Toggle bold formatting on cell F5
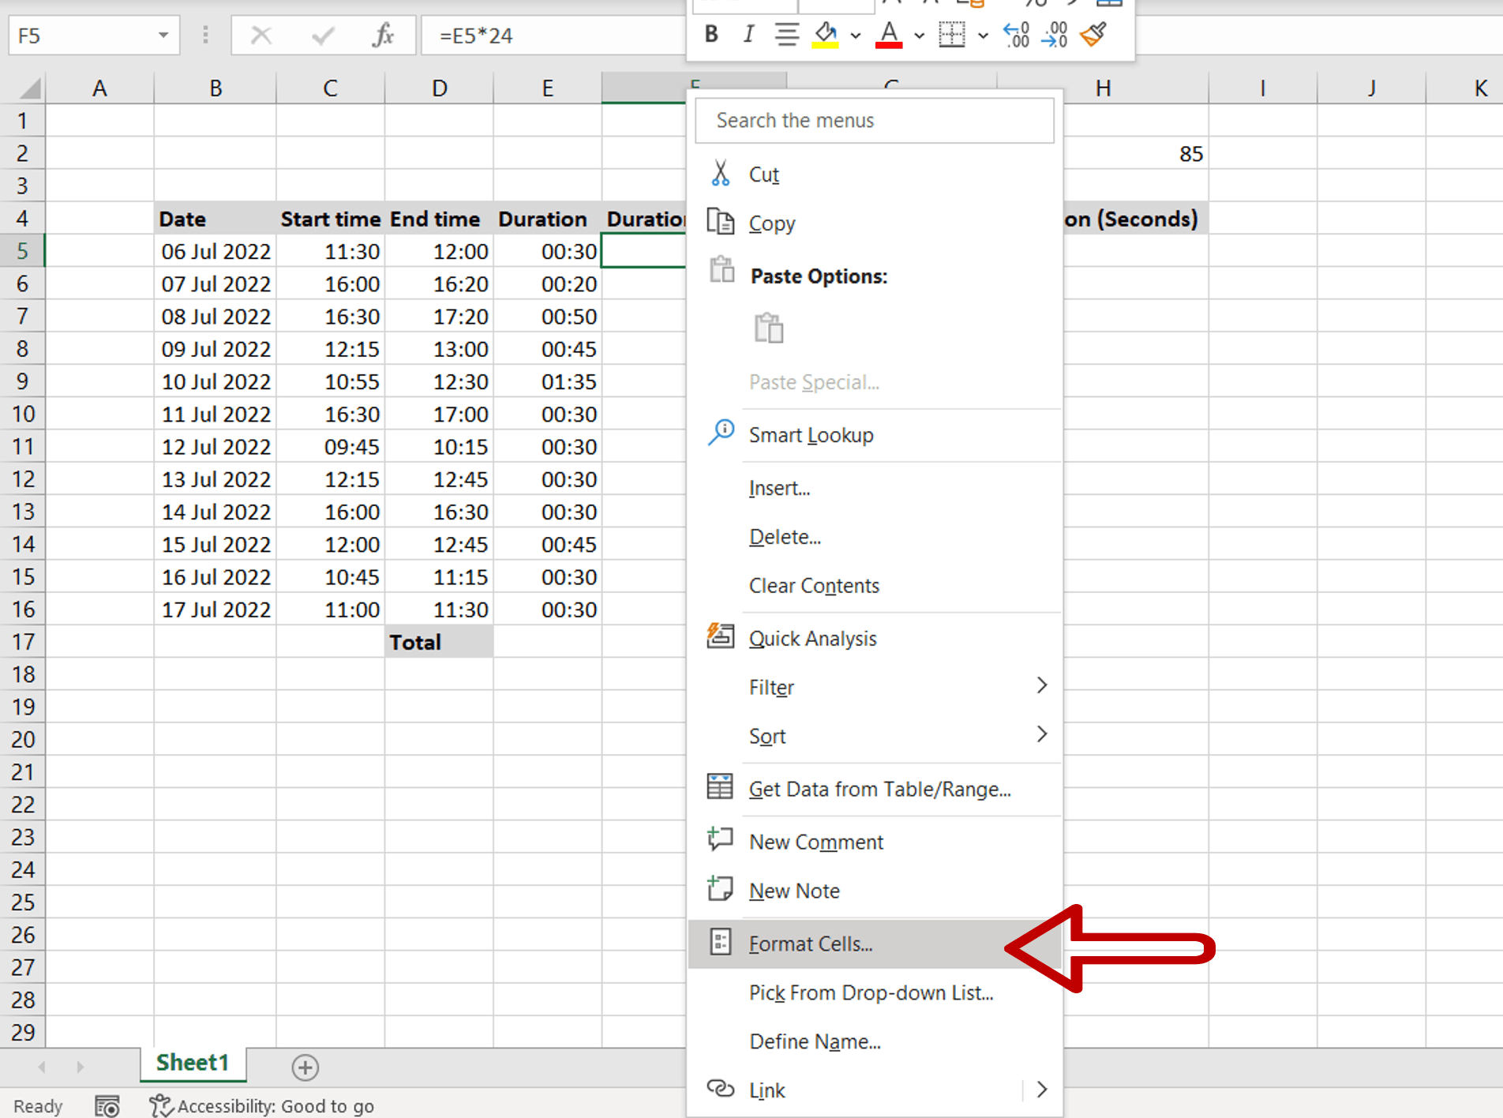The image size is (1503, 1118). pos(710,35)
